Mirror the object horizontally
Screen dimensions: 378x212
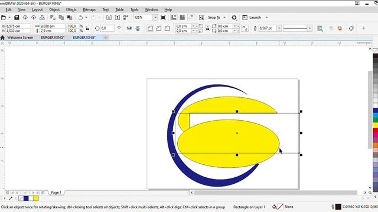click(129, 28)
